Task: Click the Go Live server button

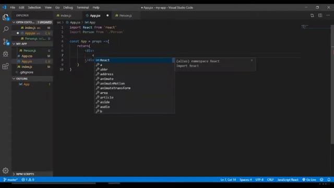Action: point(309,180)
